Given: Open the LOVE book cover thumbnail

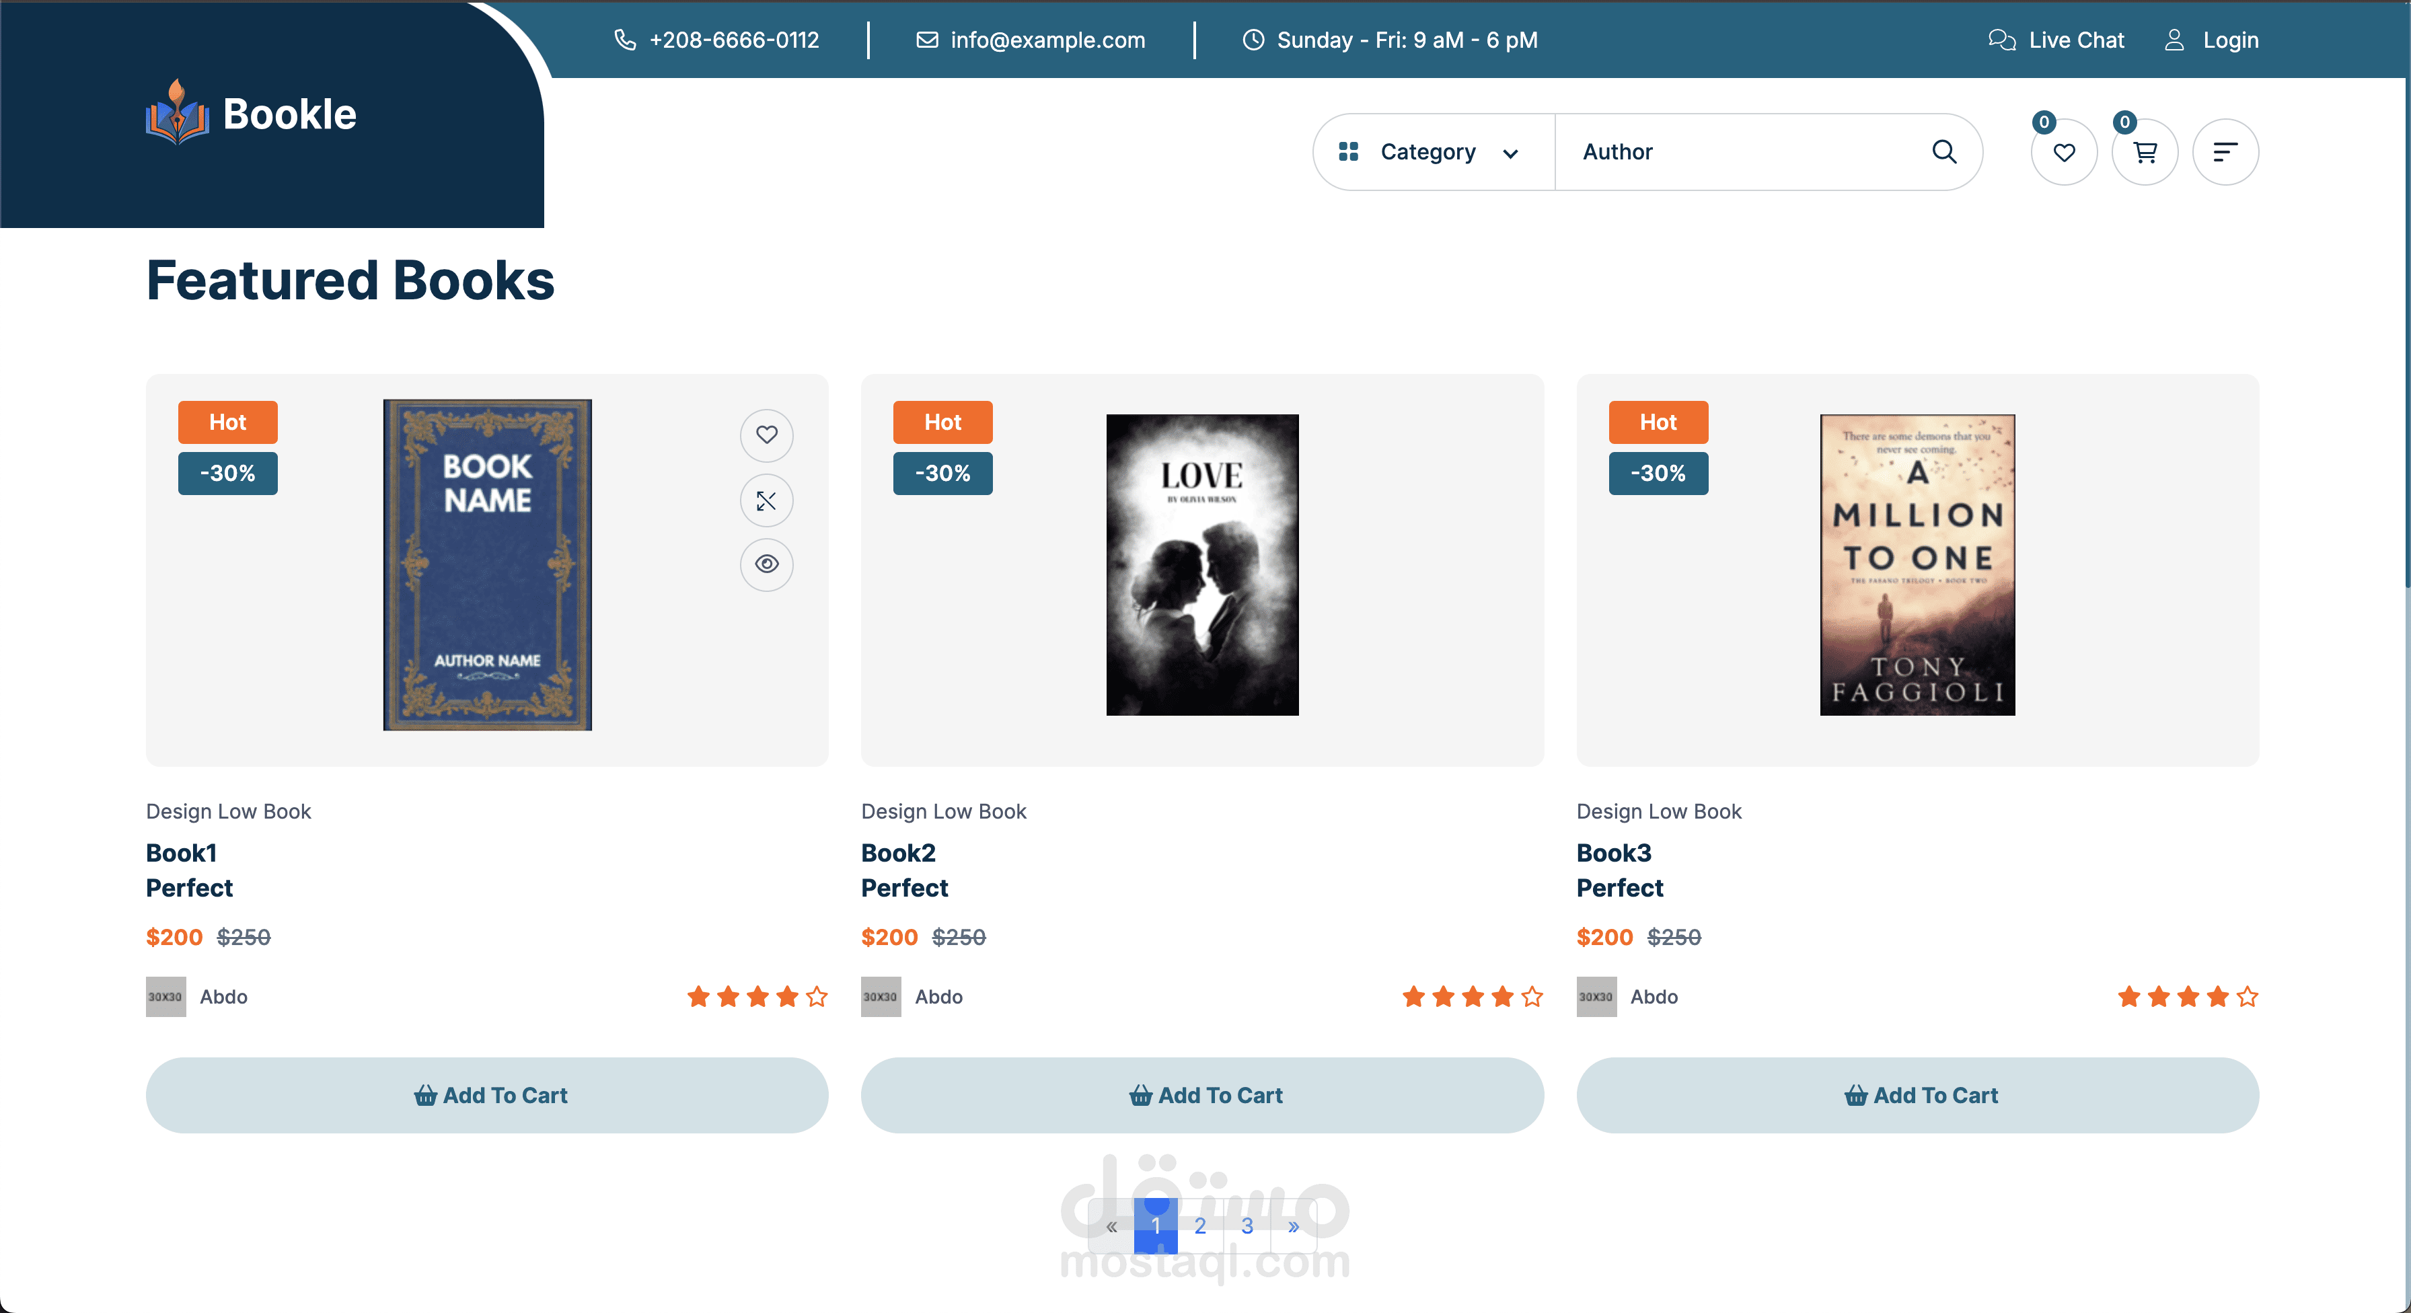Looking at the screenshot, I should (1201, 564).
